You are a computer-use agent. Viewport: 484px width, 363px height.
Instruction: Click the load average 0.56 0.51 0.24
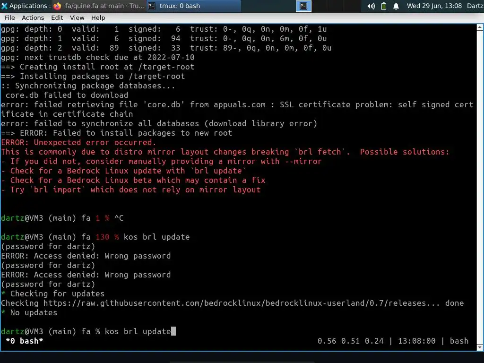click(x=350, y=341)
